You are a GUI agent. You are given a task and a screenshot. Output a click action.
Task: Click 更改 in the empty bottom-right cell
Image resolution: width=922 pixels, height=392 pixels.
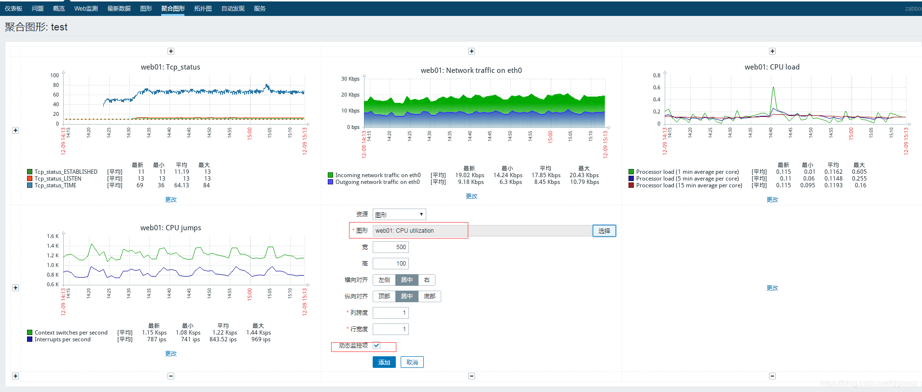pyautogui.click(x=772, y=288)
